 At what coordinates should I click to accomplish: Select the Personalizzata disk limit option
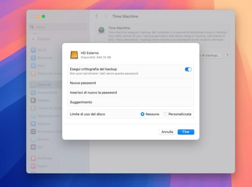165,114
